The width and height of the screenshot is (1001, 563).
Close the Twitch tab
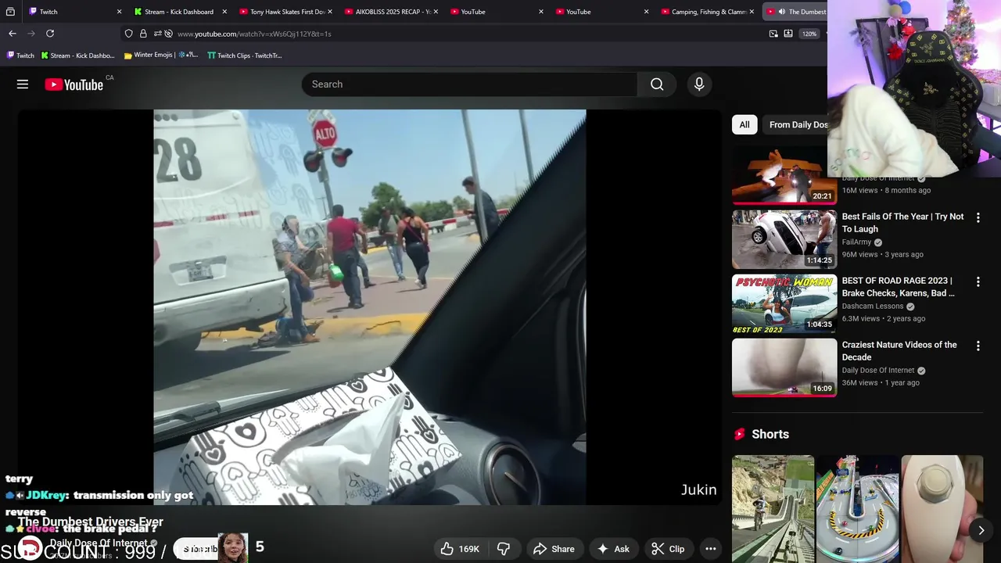pos(119,12)
